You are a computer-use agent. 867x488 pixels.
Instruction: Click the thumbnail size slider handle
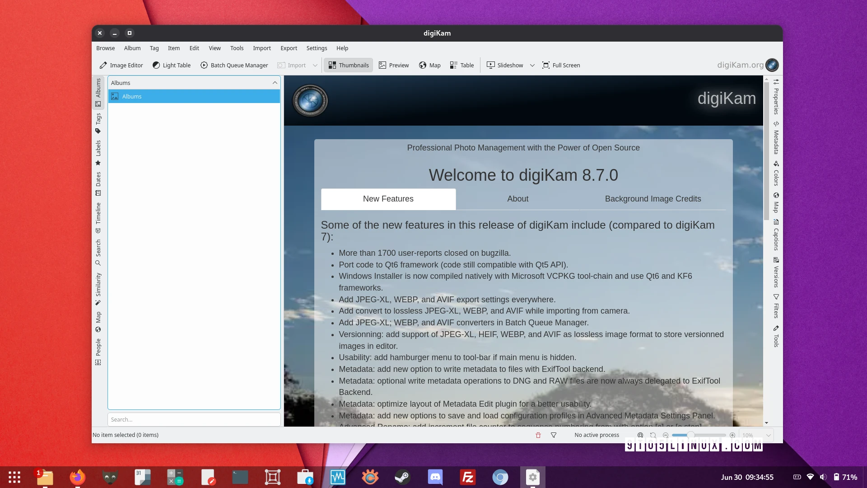[x=690, y=435]
